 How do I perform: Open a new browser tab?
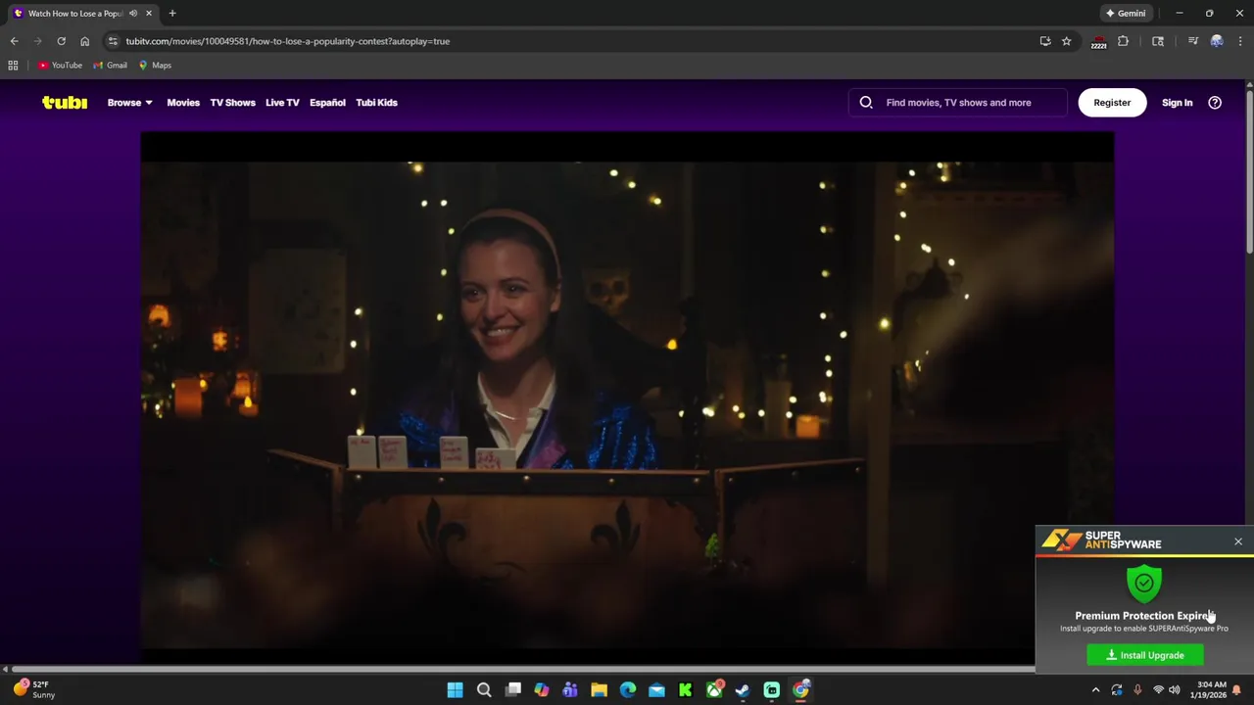click(172, 14)
